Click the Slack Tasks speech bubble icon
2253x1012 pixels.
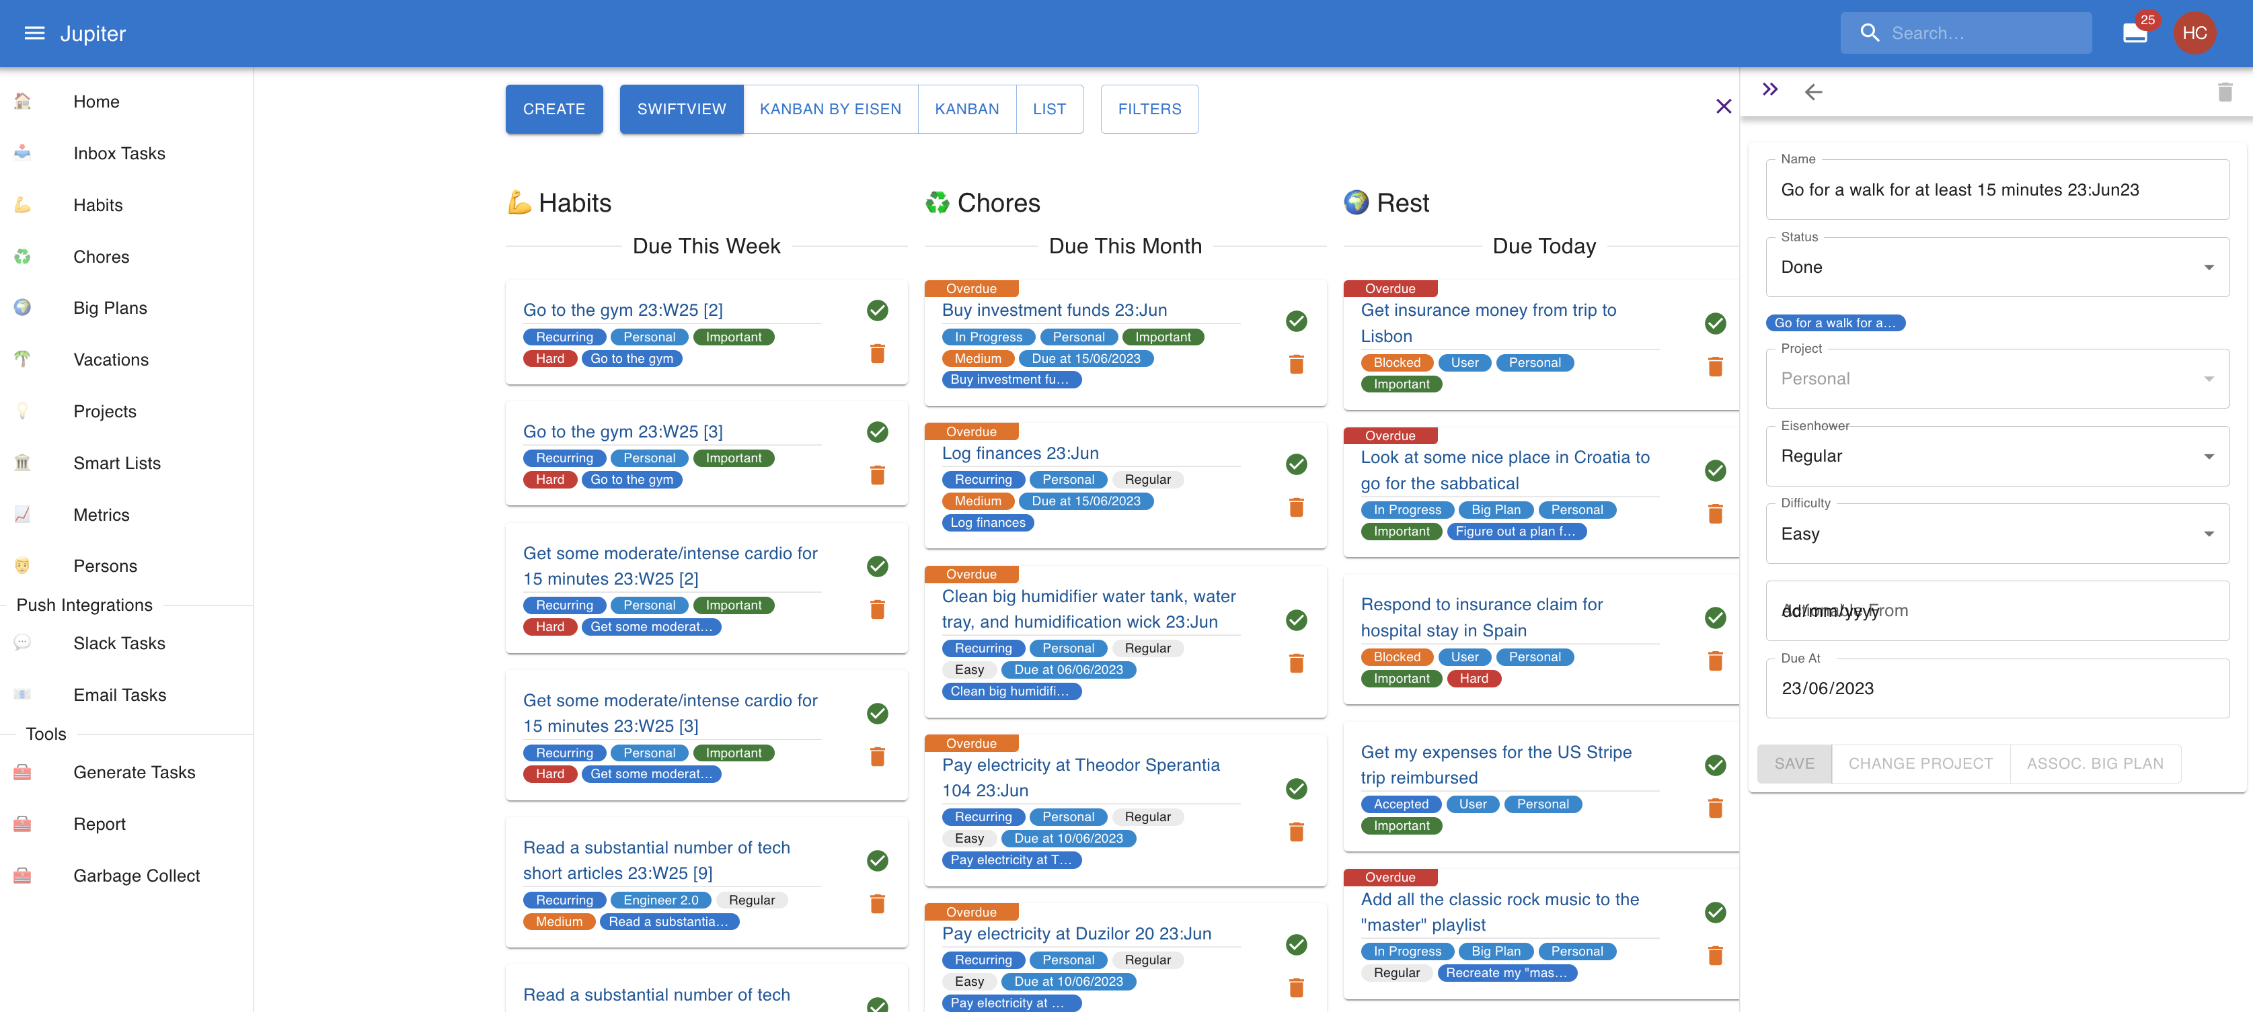[22, 642]
